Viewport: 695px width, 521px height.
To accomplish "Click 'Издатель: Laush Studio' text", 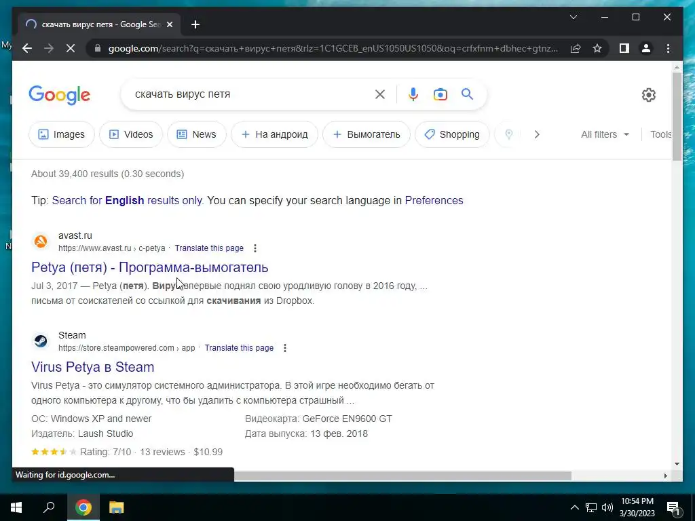I will [82, 433].
